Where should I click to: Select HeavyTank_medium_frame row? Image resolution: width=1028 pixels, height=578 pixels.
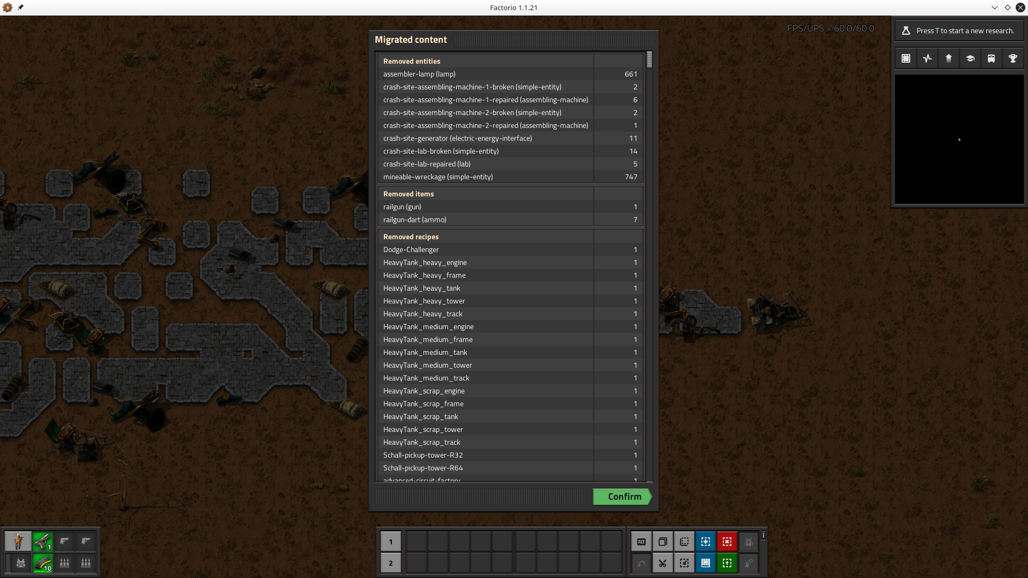pyautogui.click(x=510, y=340)
